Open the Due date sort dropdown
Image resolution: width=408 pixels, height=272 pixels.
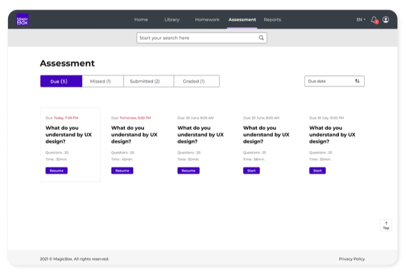tap(334, 81)
